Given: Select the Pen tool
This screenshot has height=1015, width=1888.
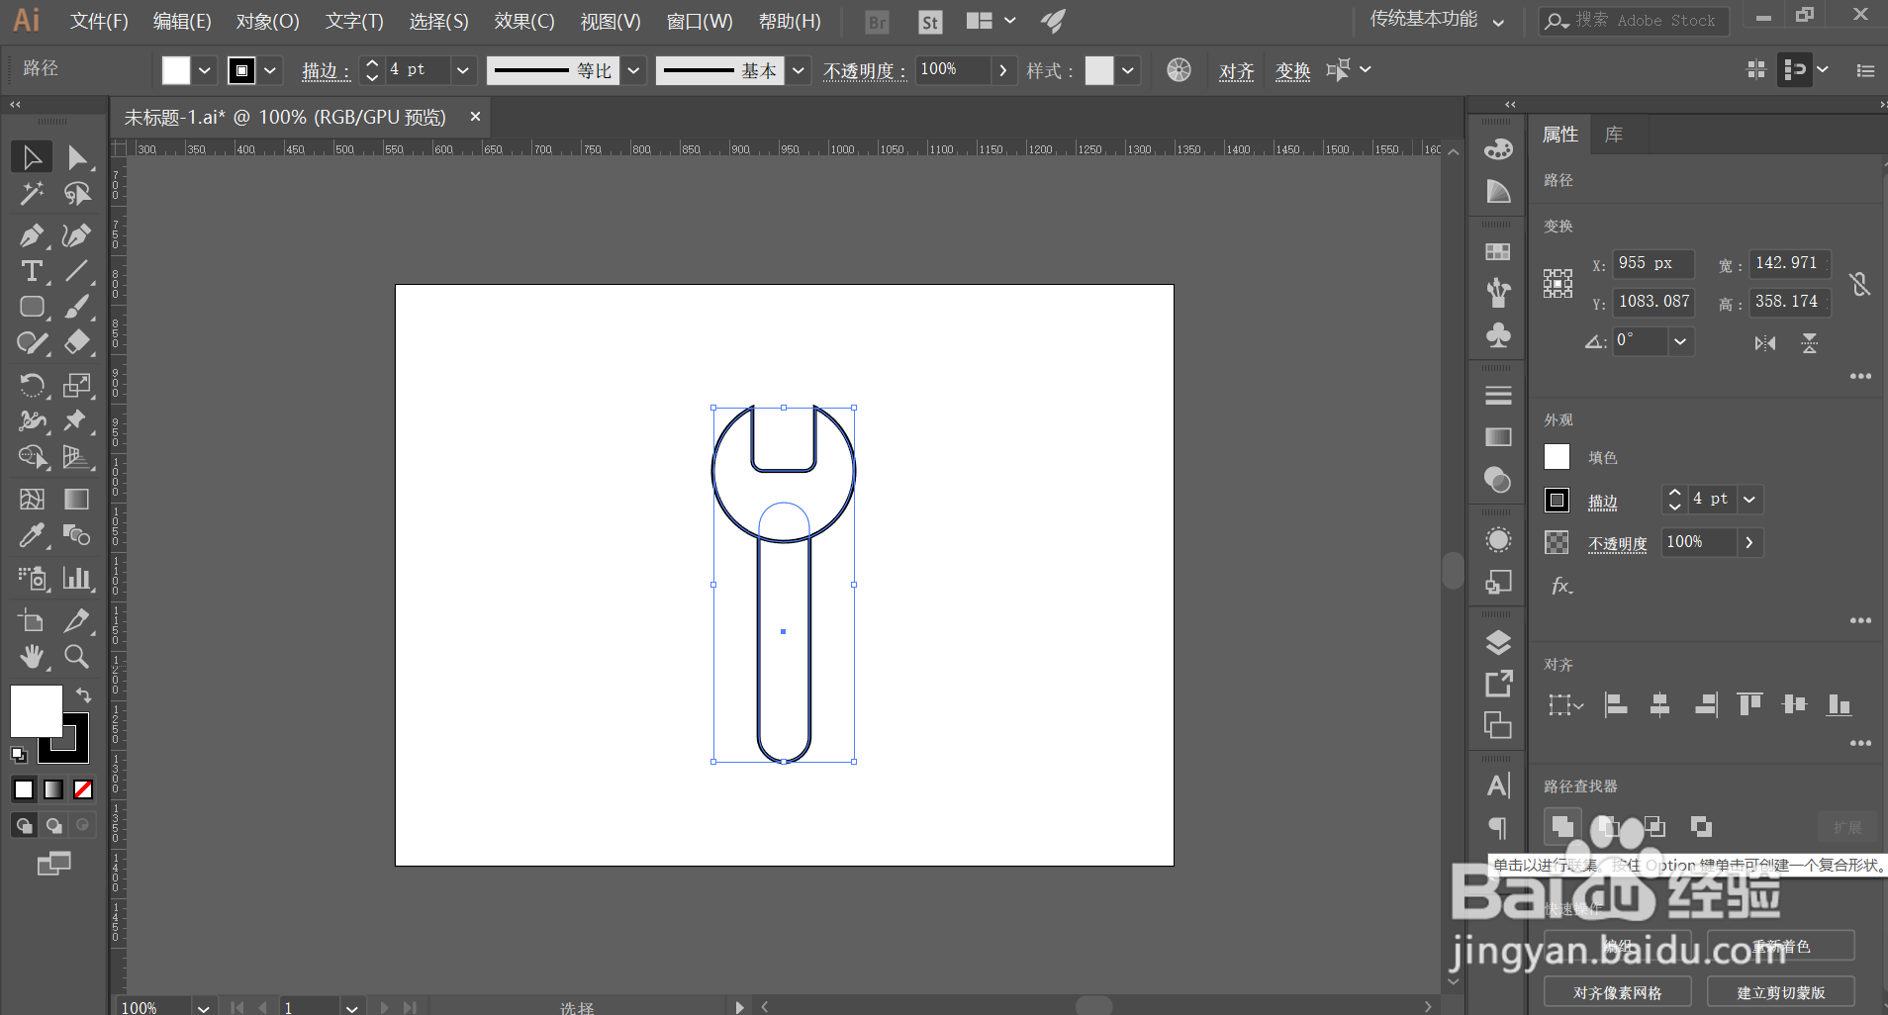Looking at the screenshot, I should pos(32,235).
